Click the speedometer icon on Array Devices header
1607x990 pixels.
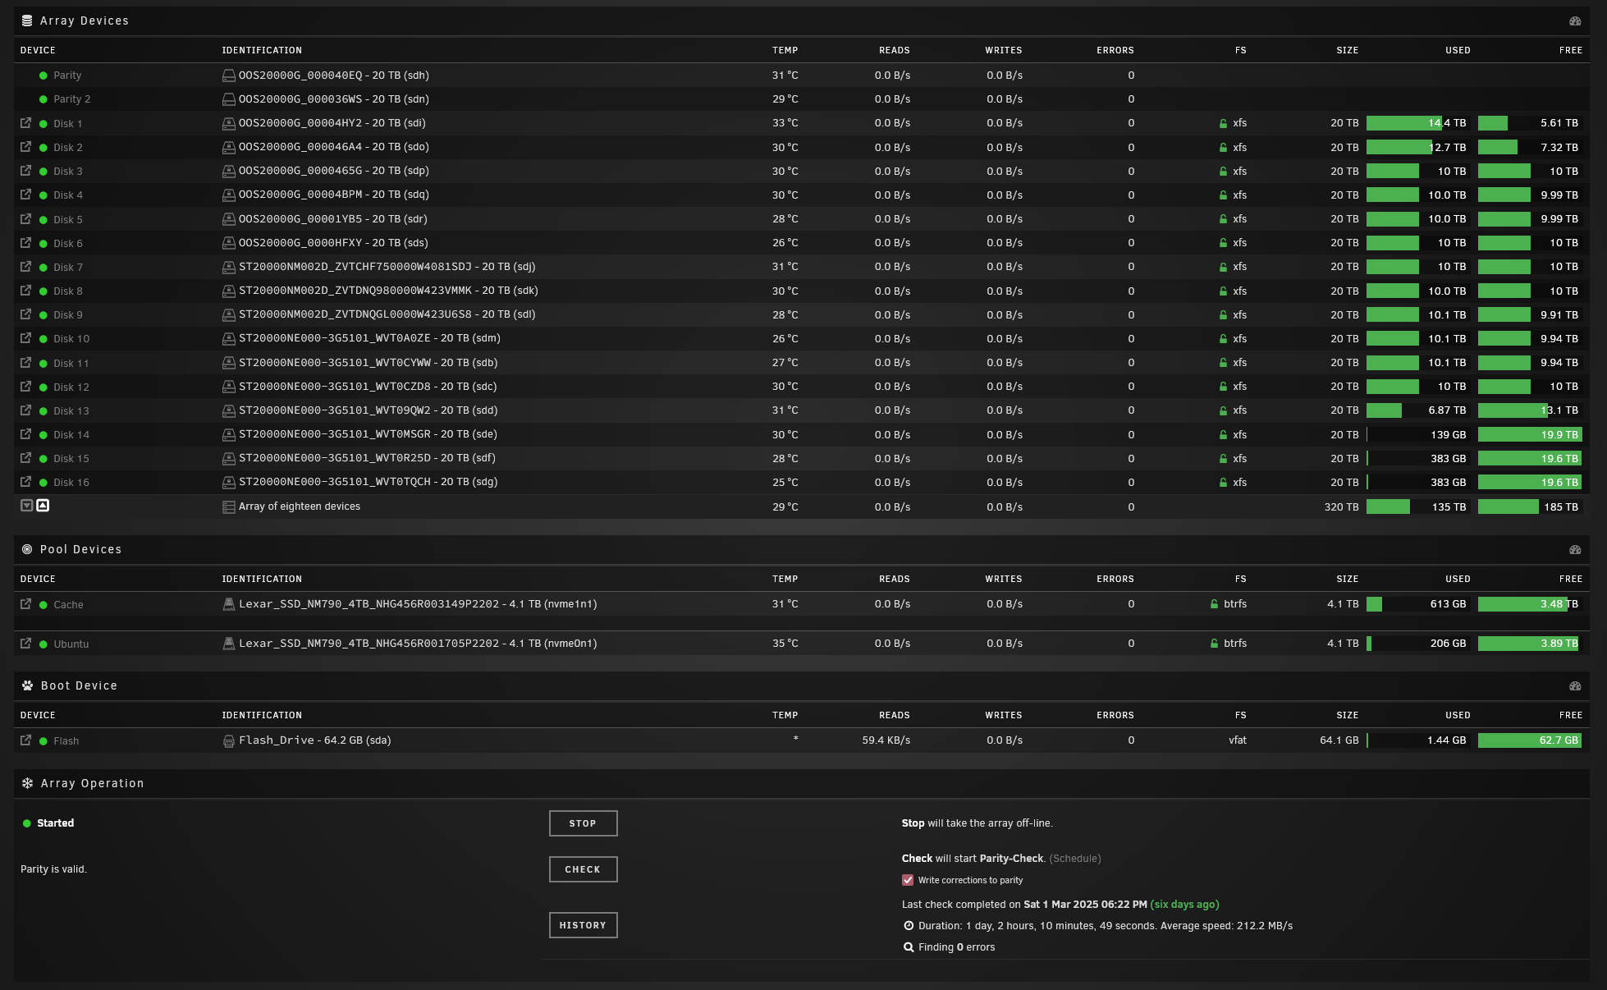1575,21
